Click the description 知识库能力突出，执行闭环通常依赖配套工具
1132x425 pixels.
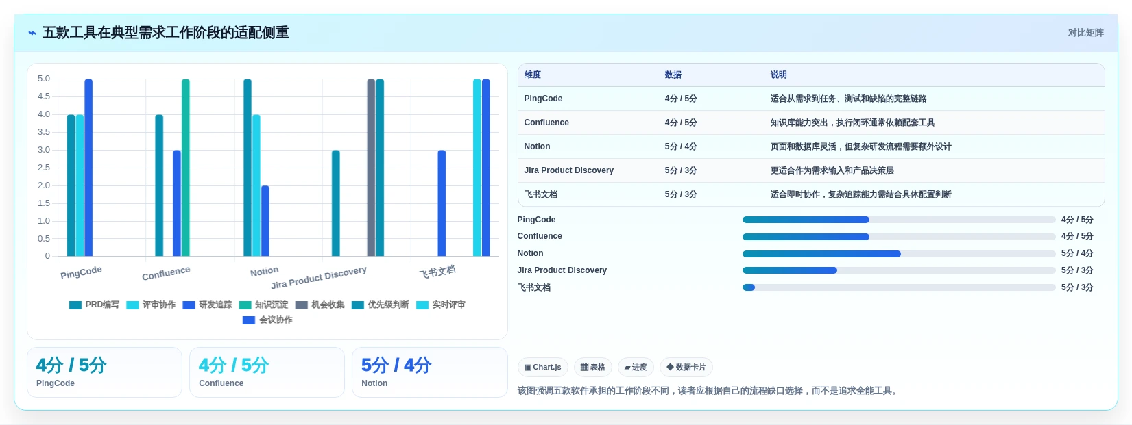(x=852, y=123)
